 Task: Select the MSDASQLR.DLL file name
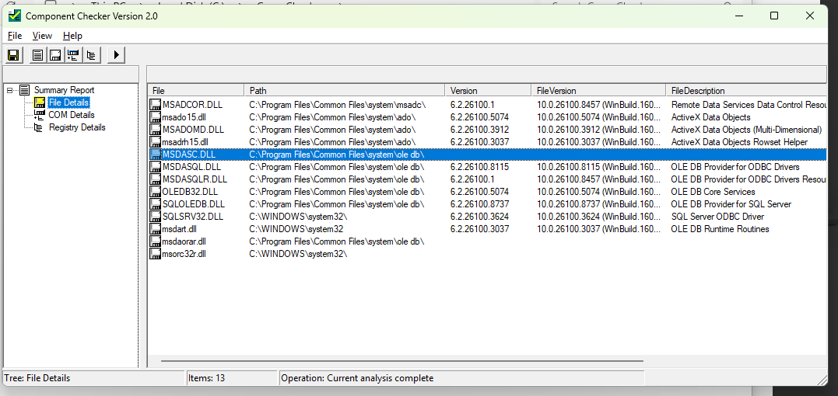195,179
